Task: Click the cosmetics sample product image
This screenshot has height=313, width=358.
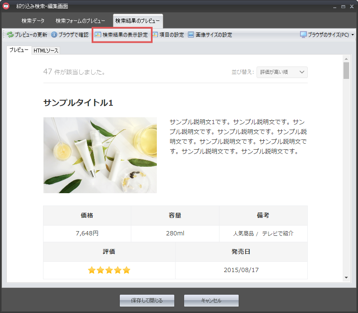Action: tap(100, 155)
